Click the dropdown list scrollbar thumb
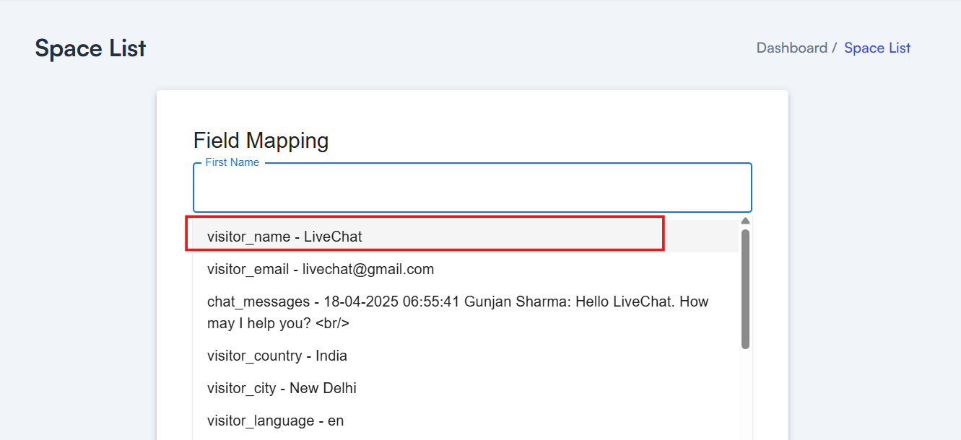Viewport: 961px width, 440px height. click(x=746, y=289)
